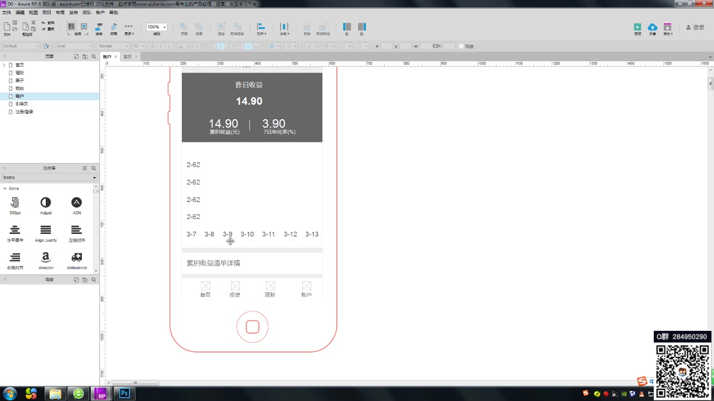
Task: Open the Default style dropdown
Action: click(21, 46)
